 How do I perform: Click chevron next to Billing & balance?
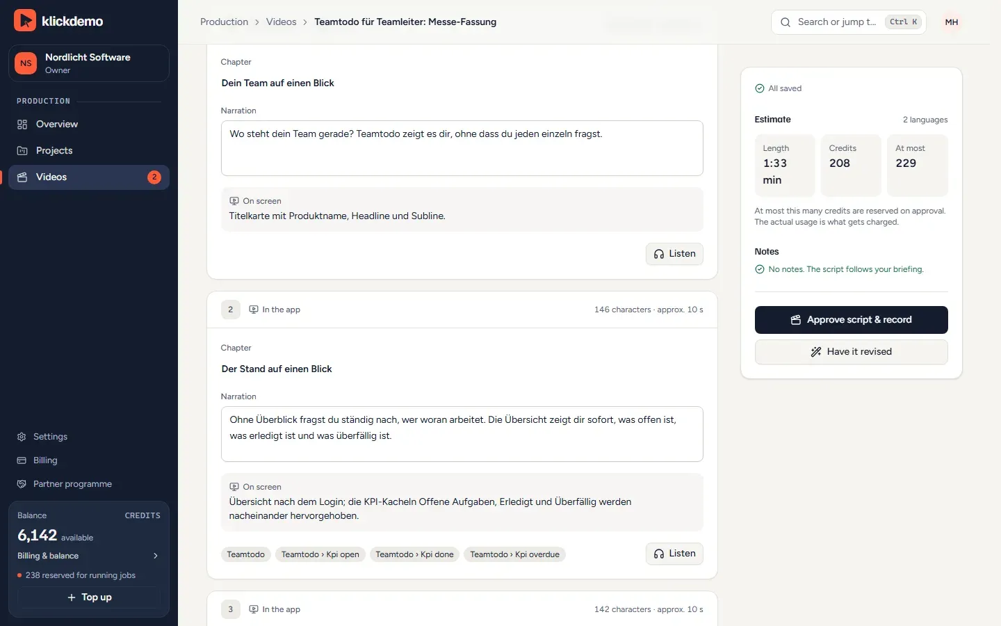[156, 556]
